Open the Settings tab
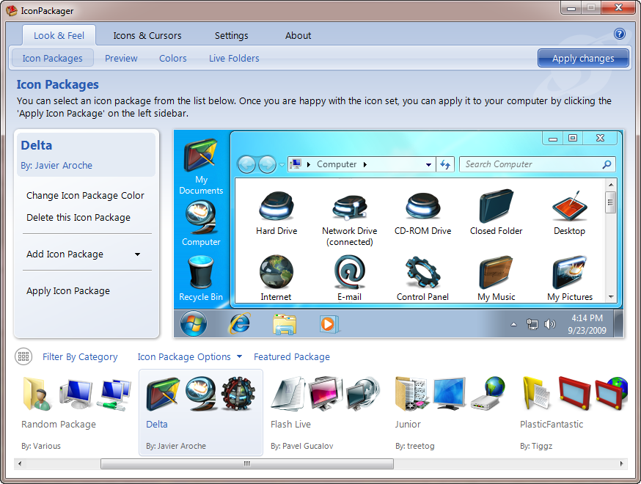641x484 pixels. click(x=231, y=35)
